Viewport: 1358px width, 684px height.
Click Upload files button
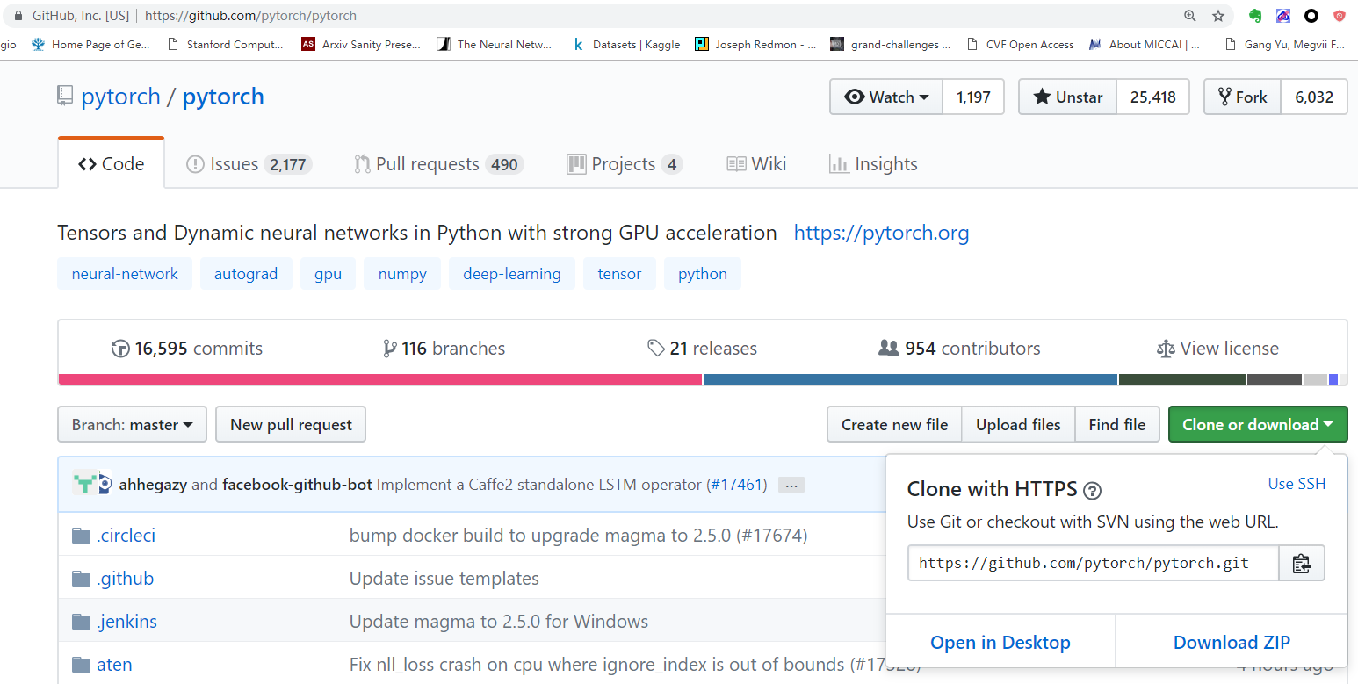pos(1018,425)
